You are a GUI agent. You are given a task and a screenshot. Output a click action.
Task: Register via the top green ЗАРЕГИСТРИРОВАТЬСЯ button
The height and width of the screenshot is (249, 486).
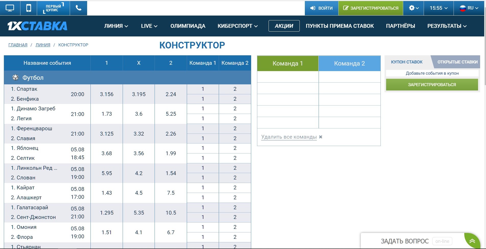click(371, 8)
